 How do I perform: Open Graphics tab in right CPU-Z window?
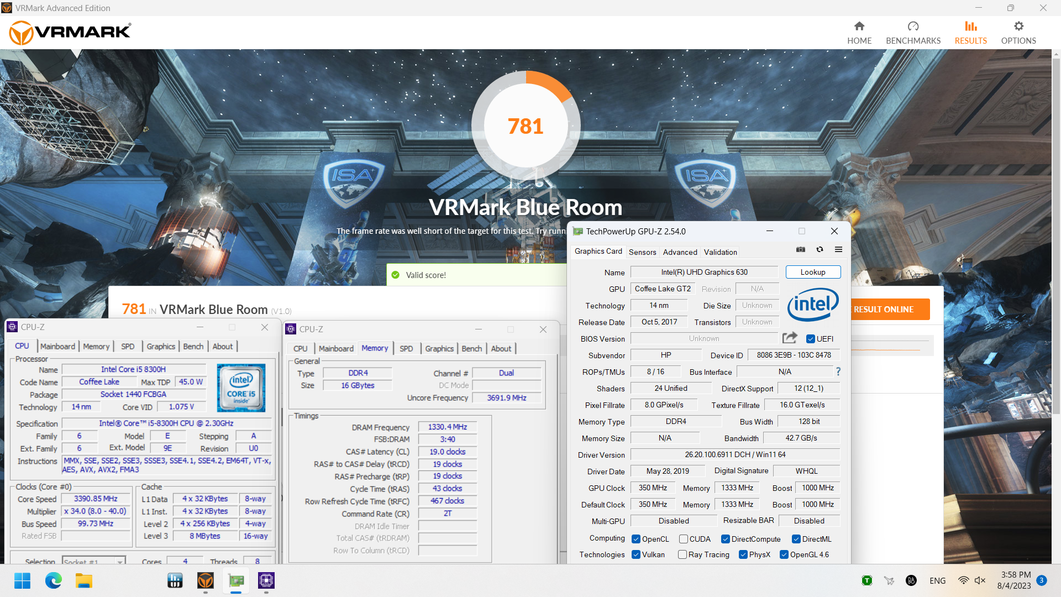pos(439,348)
